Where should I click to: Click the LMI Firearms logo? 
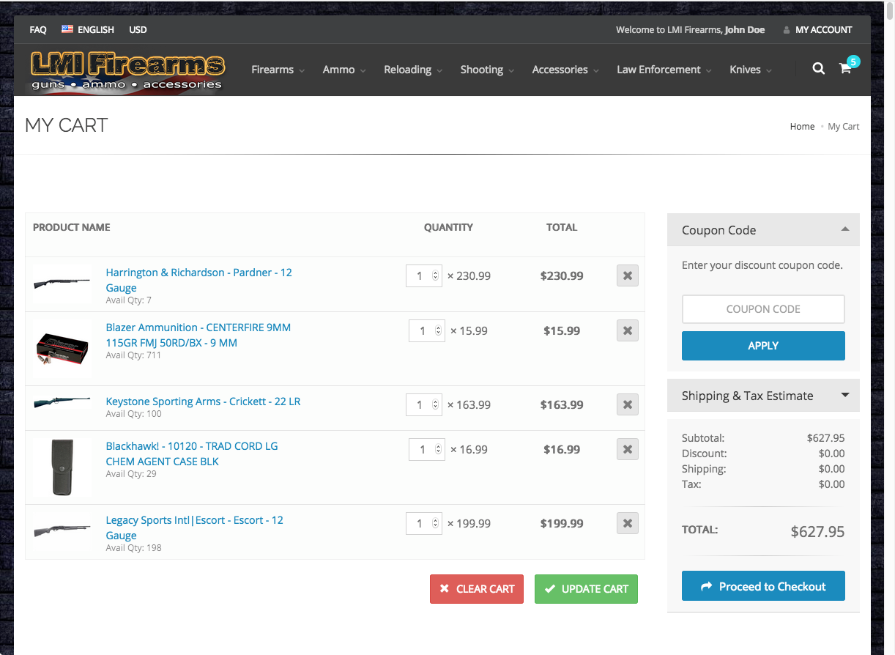click(127, 72)
